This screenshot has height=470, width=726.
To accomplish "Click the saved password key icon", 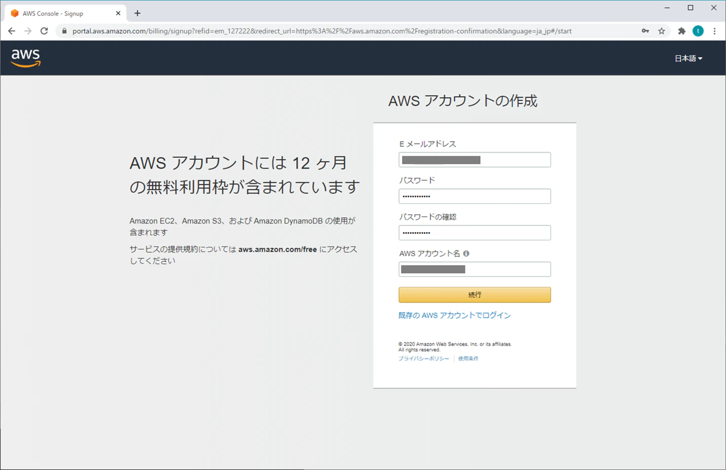I will 645,31.
